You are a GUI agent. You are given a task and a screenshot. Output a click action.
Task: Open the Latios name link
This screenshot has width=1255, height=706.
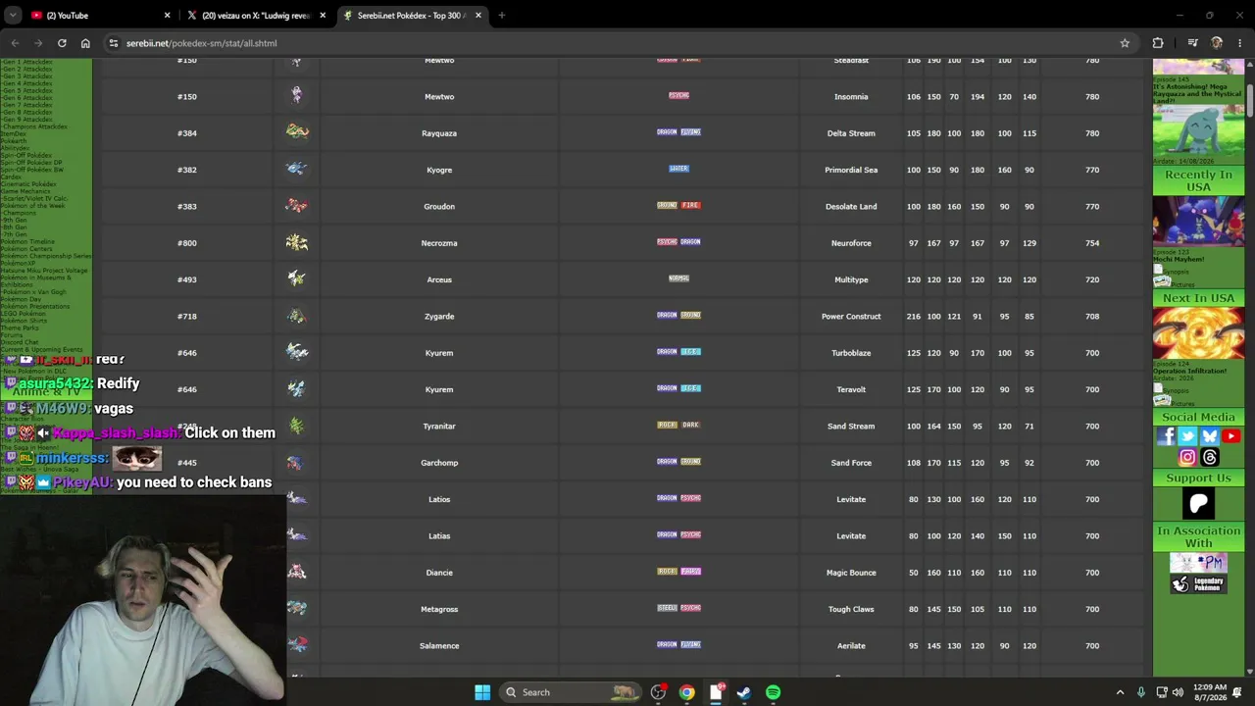pos(439,499)
